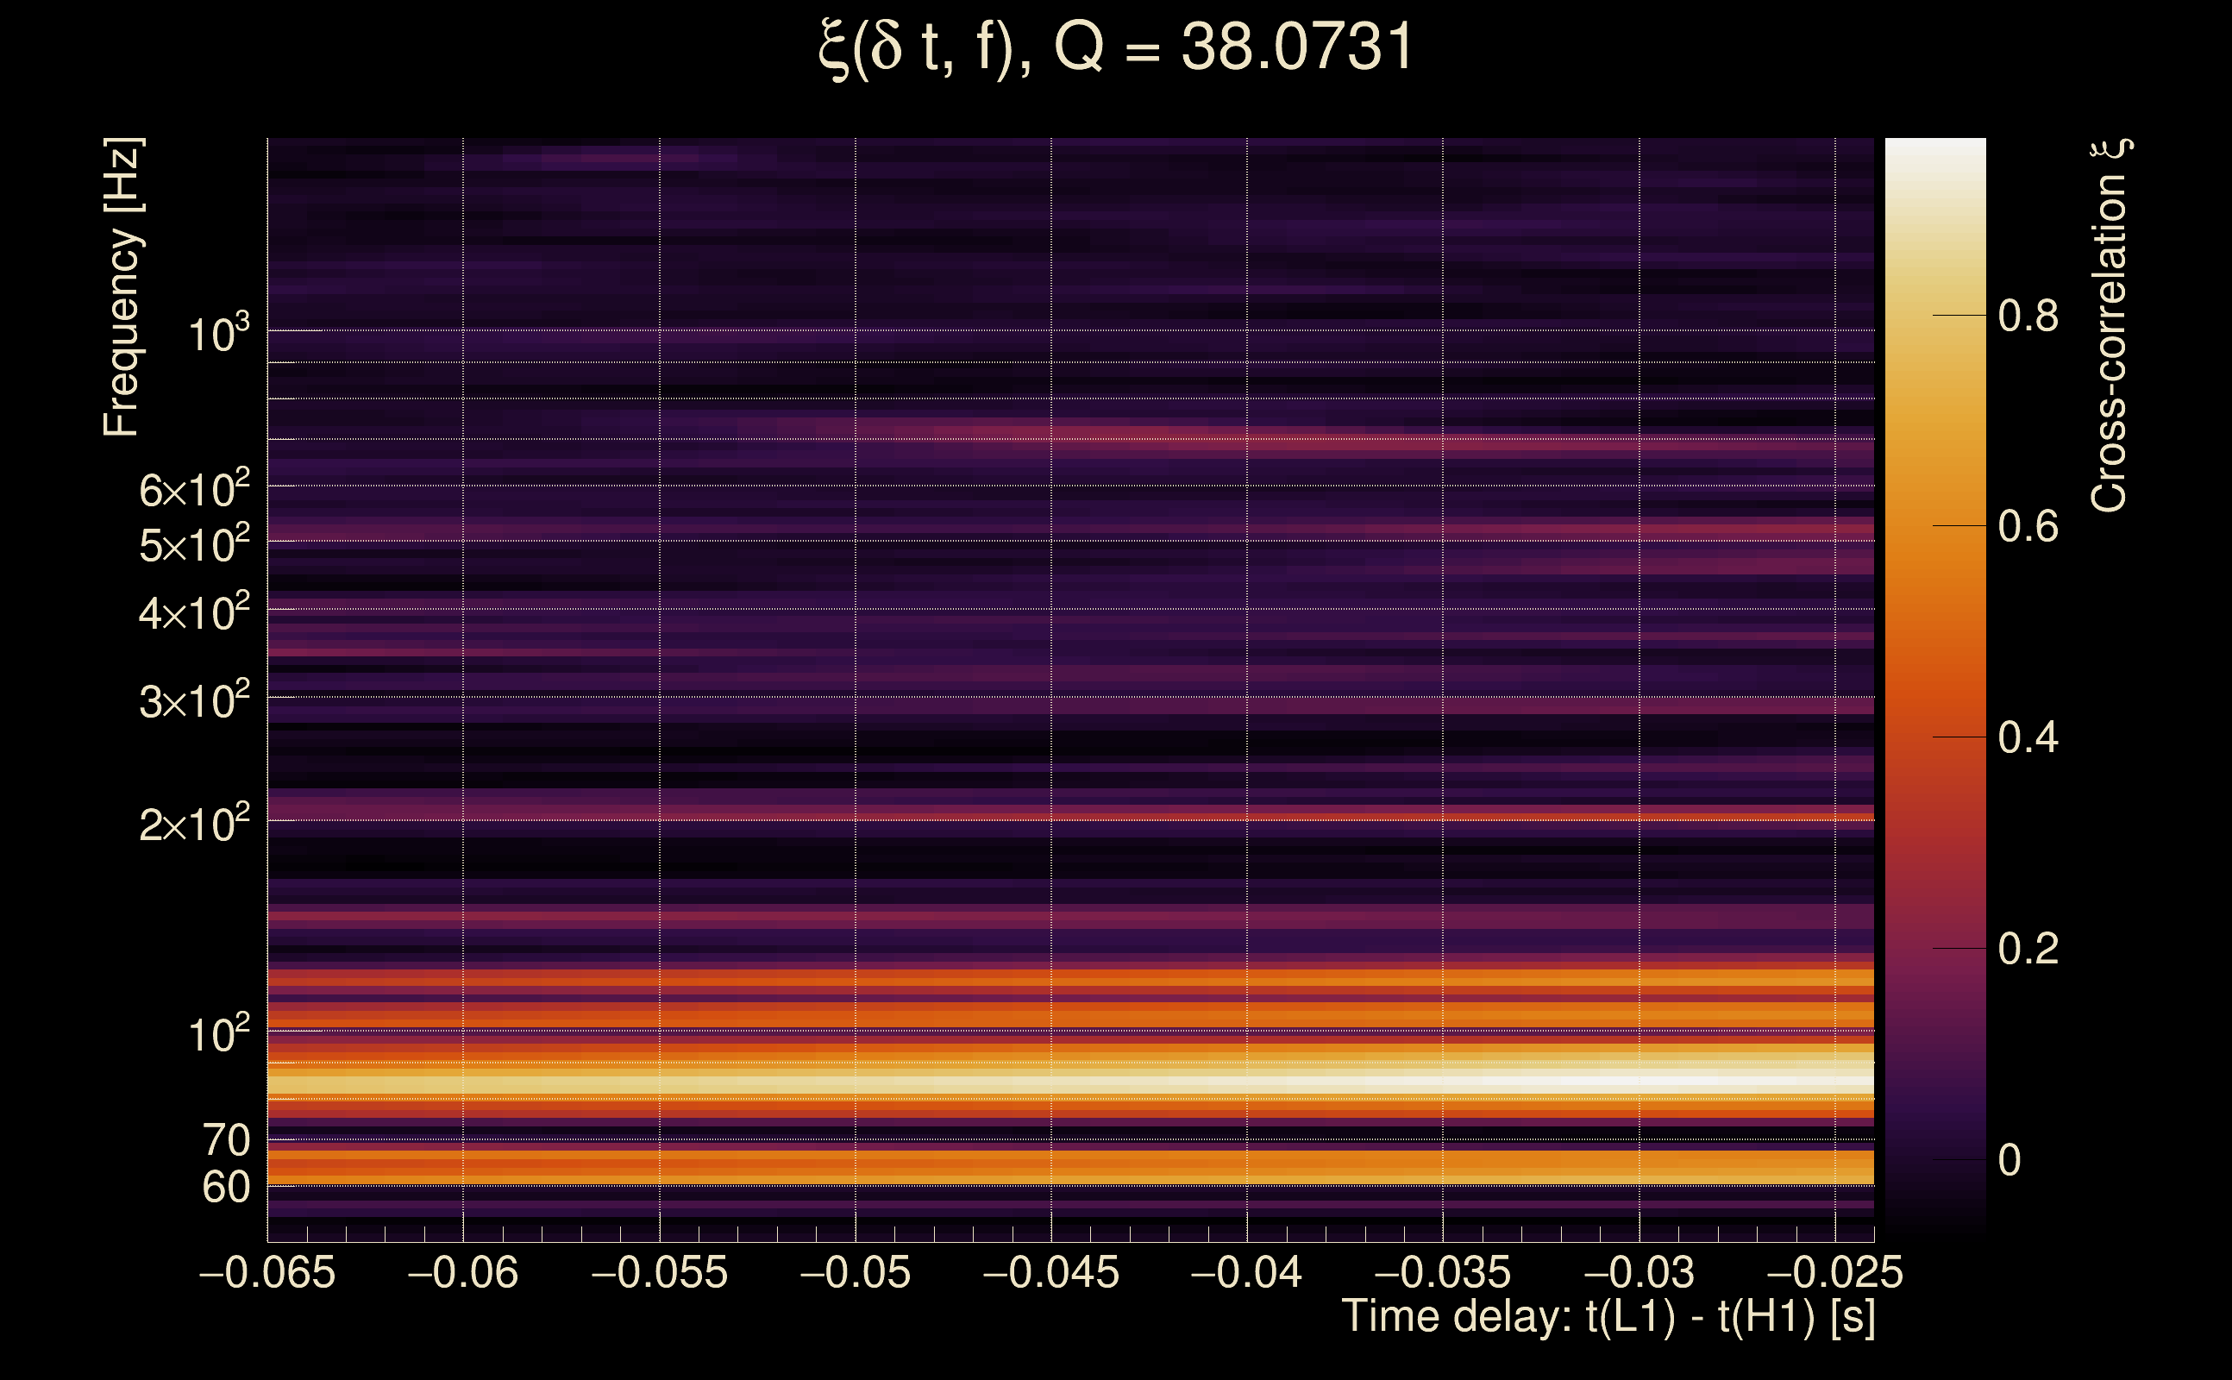The width and height of the screenshot is (2232, 1380).
Task: Click the 0 tick label on colorbar
Action: pyautogui.click(x=2009, y=1160)
